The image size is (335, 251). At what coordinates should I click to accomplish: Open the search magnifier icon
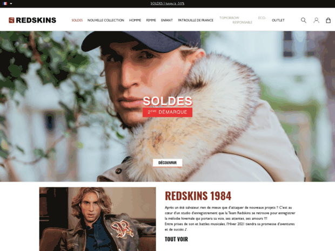(303, 20)
